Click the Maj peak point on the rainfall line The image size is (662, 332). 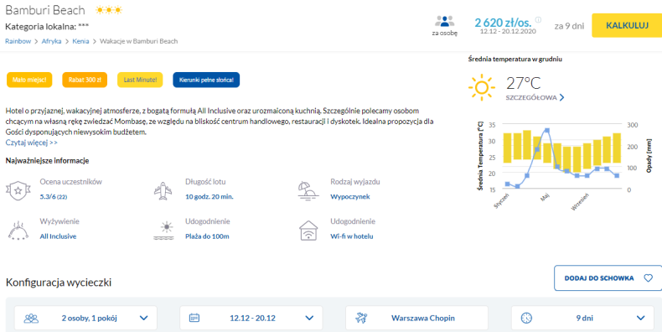click(547, 131)
